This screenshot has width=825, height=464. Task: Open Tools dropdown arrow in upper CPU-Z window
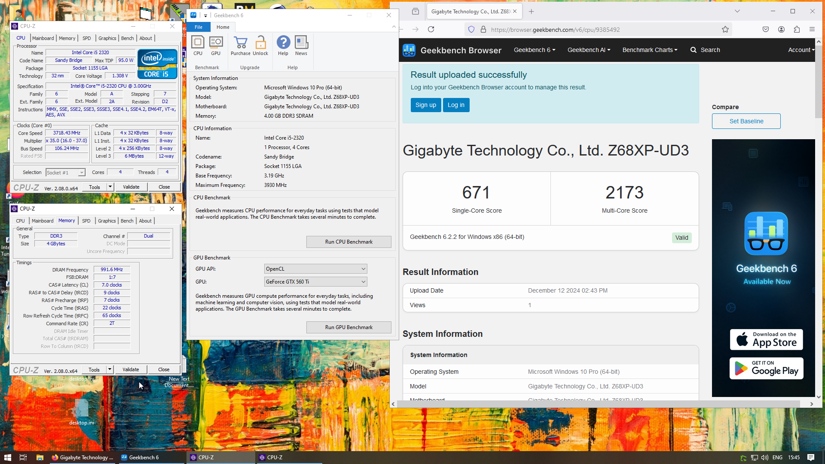(110, 187)
